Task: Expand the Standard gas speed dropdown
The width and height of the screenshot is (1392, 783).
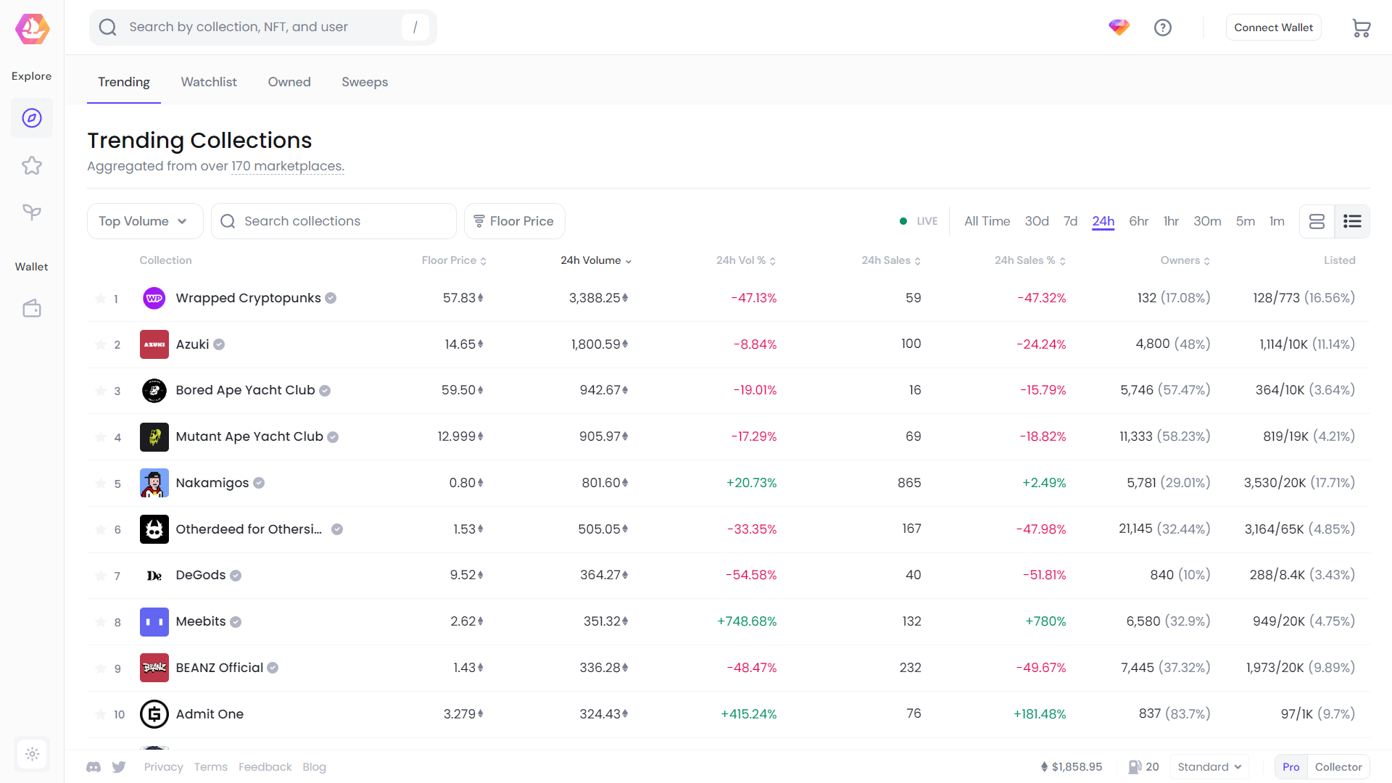Action: click(x=1209, y=767)
